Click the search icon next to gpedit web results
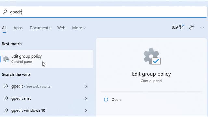208x117 pixels. point(6,86)
